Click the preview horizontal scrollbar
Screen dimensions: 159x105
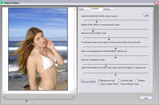[38, 92]
